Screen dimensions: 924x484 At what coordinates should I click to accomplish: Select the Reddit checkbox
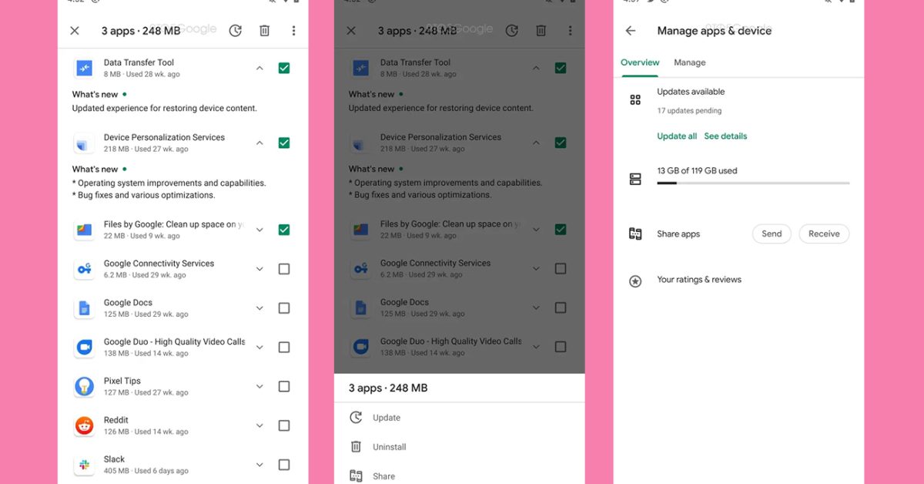click(284, 425)
